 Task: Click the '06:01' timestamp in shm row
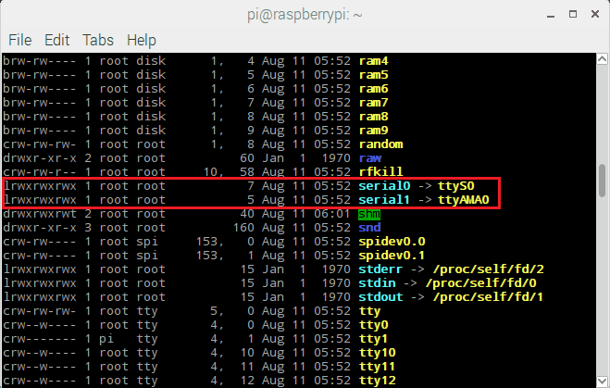tap(332, 214)
